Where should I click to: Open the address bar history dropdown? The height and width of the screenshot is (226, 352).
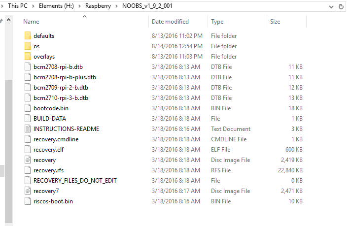click(x=331, y=7)
